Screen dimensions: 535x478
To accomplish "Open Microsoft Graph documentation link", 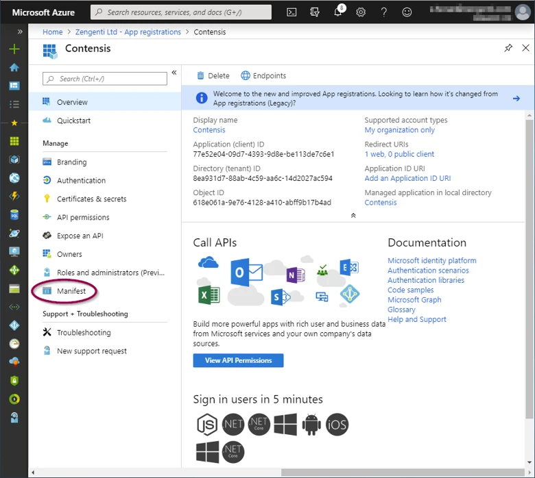I will point(414,300).
